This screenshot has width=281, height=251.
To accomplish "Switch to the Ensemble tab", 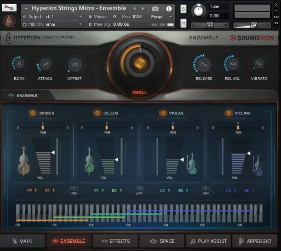I will pyautogui.click(x=69, y=241).
